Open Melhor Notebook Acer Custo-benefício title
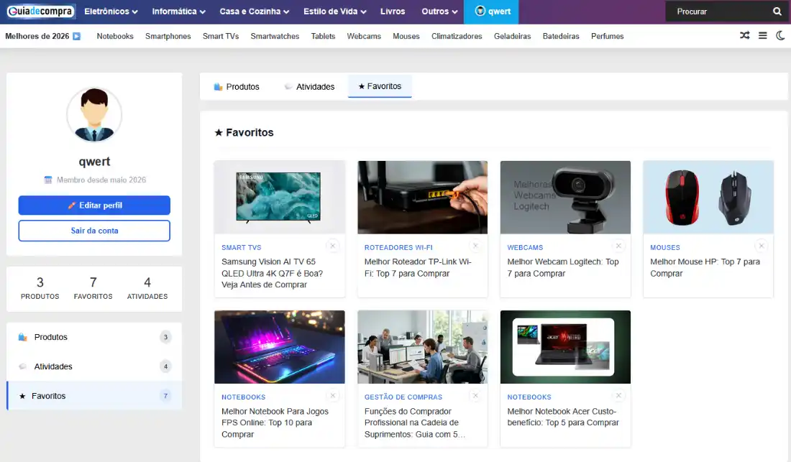Image resolution: width=791 pixels, height=462 pixels. (x=562, y=417)
